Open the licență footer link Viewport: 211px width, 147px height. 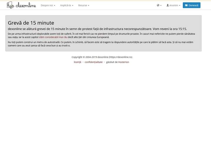tap(77, 62)
